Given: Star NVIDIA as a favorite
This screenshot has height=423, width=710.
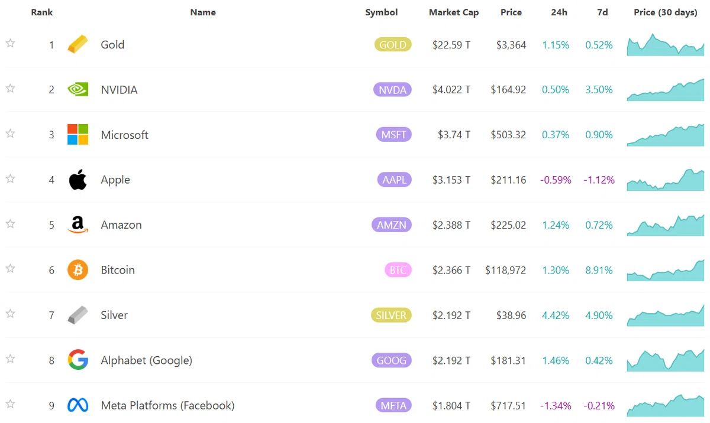Looking at the screenshot, I should point(10,88).
